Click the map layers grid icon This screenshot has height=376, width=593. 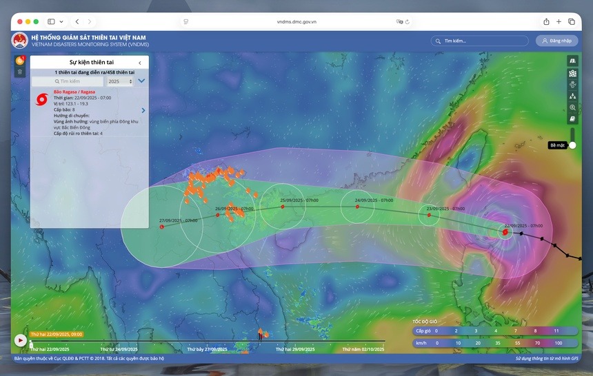tap(572, 73)
